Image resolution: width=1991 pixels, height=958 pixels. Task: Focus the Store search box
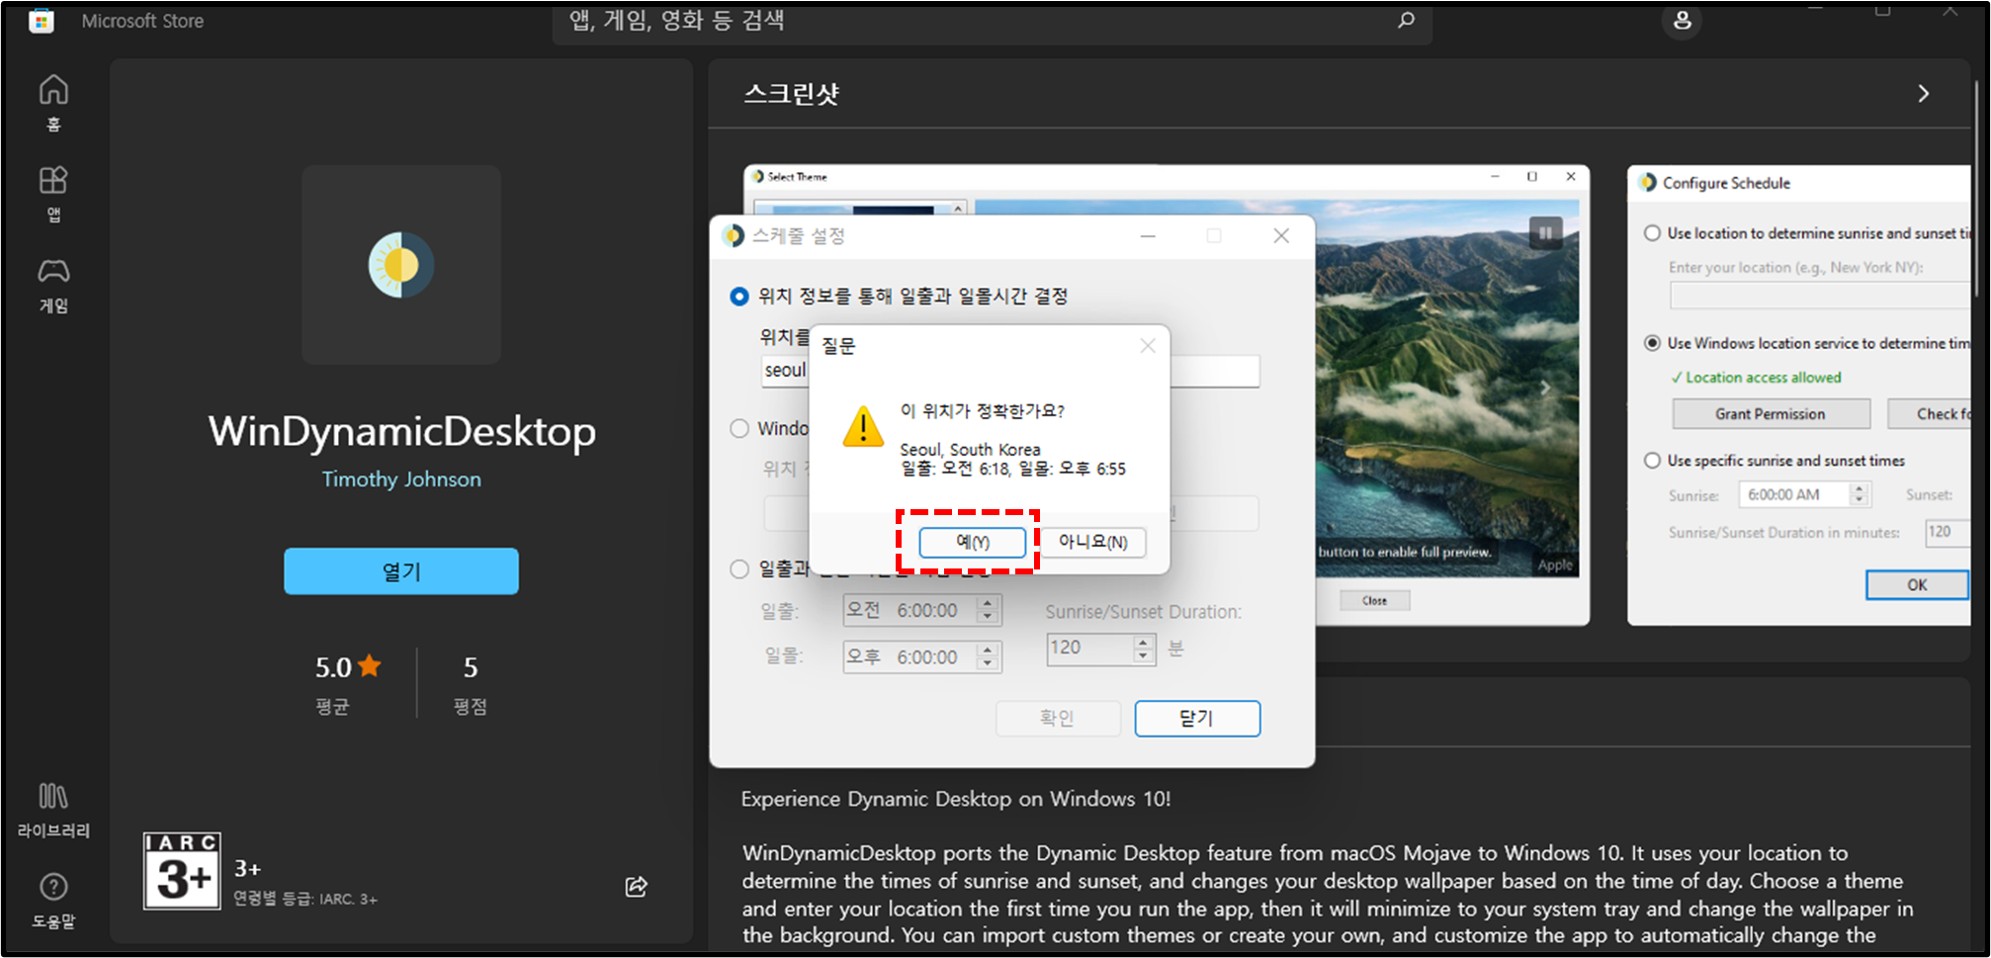(x=992, y=22)
